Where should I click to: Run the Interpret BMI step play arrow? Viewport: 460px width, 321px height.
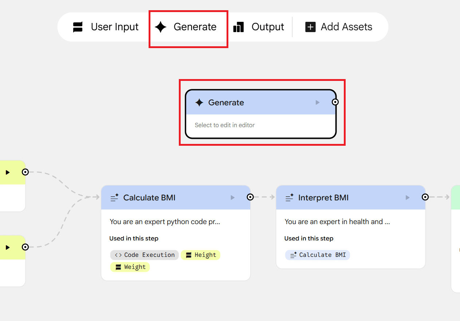pyautogui.click(x=408, y=197)
